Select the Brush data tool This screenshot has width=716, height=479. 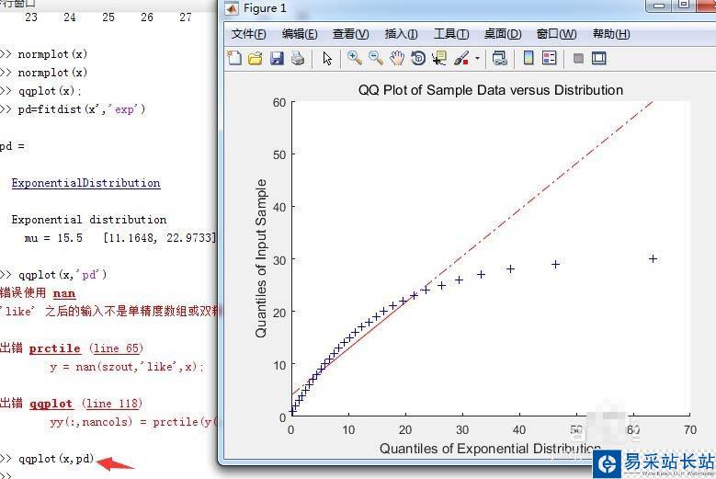[x=461, y=59]
